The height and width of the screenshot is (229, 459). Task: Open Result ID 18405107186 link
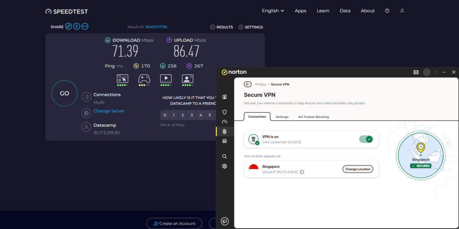point(156,27)
